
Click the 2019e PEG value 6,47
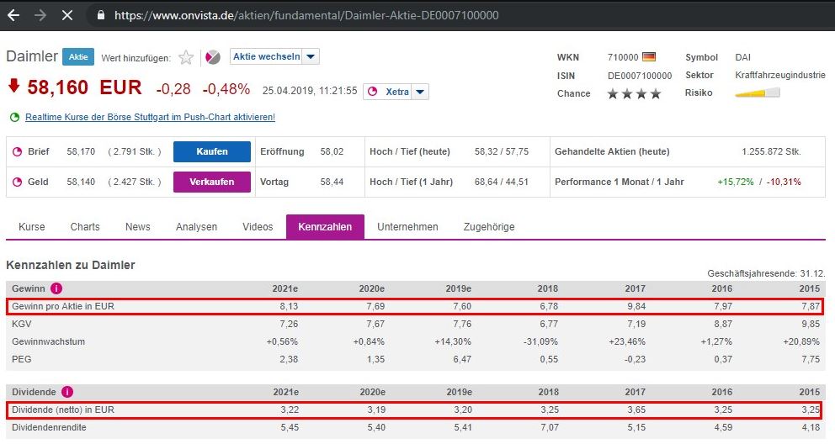click(x=462, y=359)
